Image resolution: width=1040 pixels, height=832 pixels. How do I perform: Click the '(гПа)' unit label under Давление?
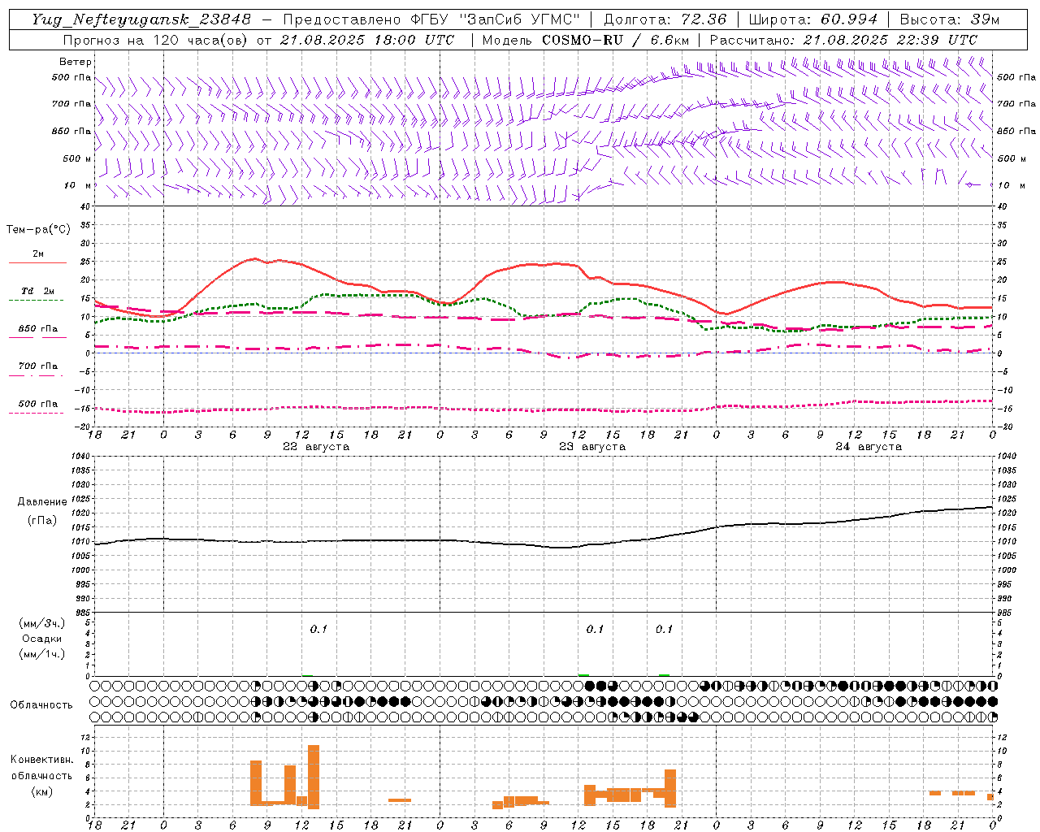[42, 521]
